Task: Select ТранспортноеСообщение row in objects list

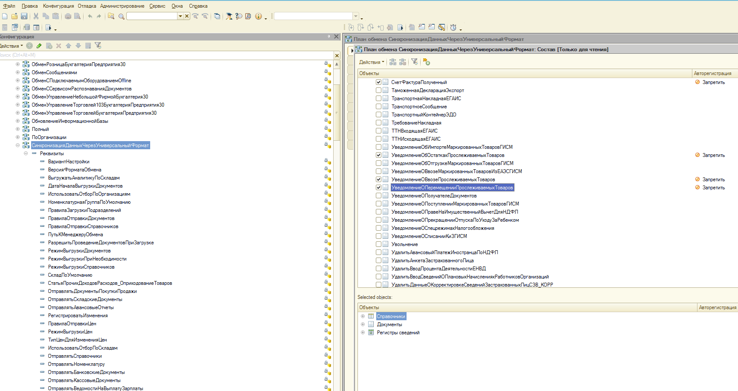Action: (419, 107)
